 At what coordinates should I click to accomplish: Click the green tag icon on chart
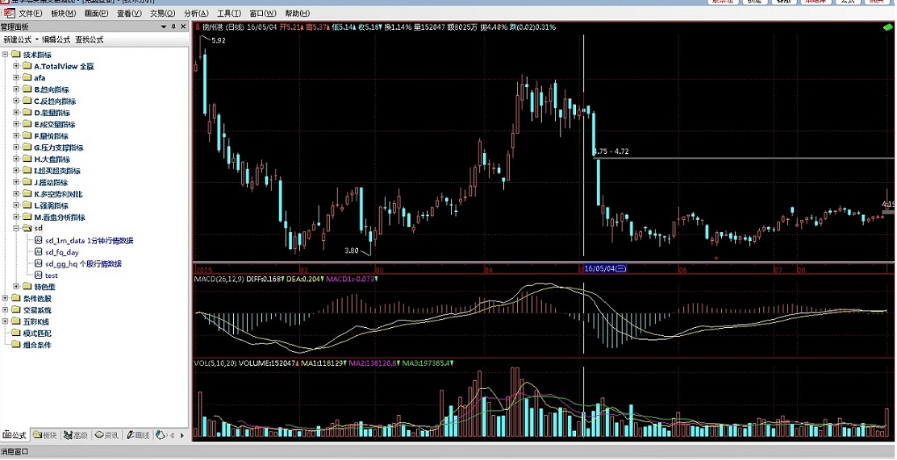(887, 28)
